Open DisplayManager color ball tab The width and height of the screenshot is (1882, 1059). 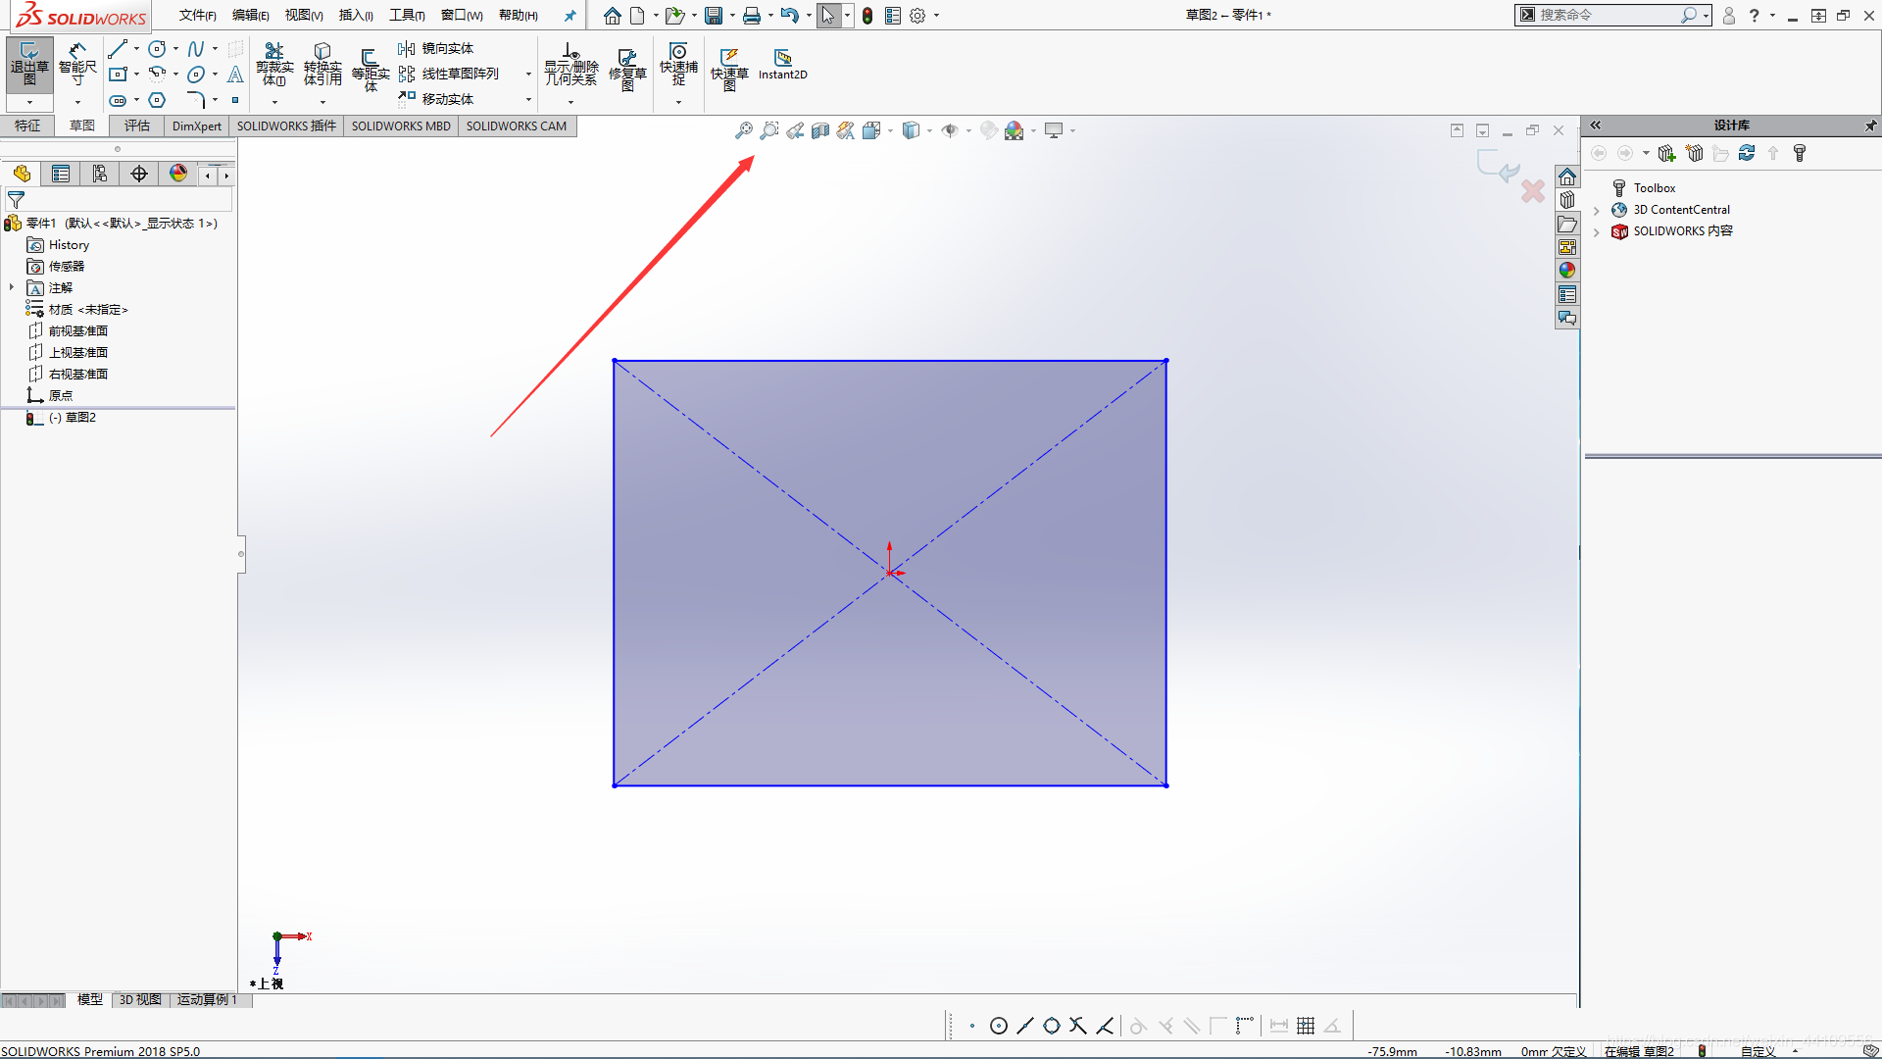coord(178,174)
